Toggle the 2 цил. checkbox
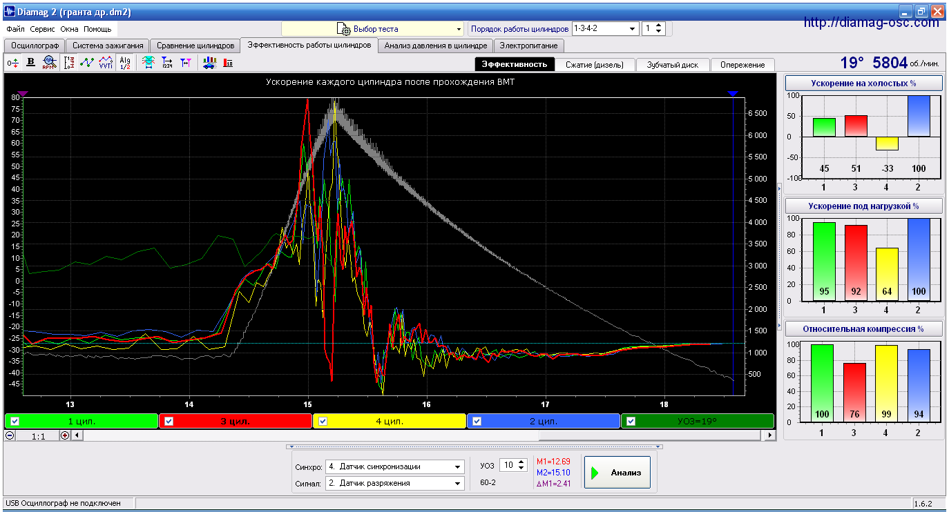This screenshot has width=949, height=512. pos(477,421)
